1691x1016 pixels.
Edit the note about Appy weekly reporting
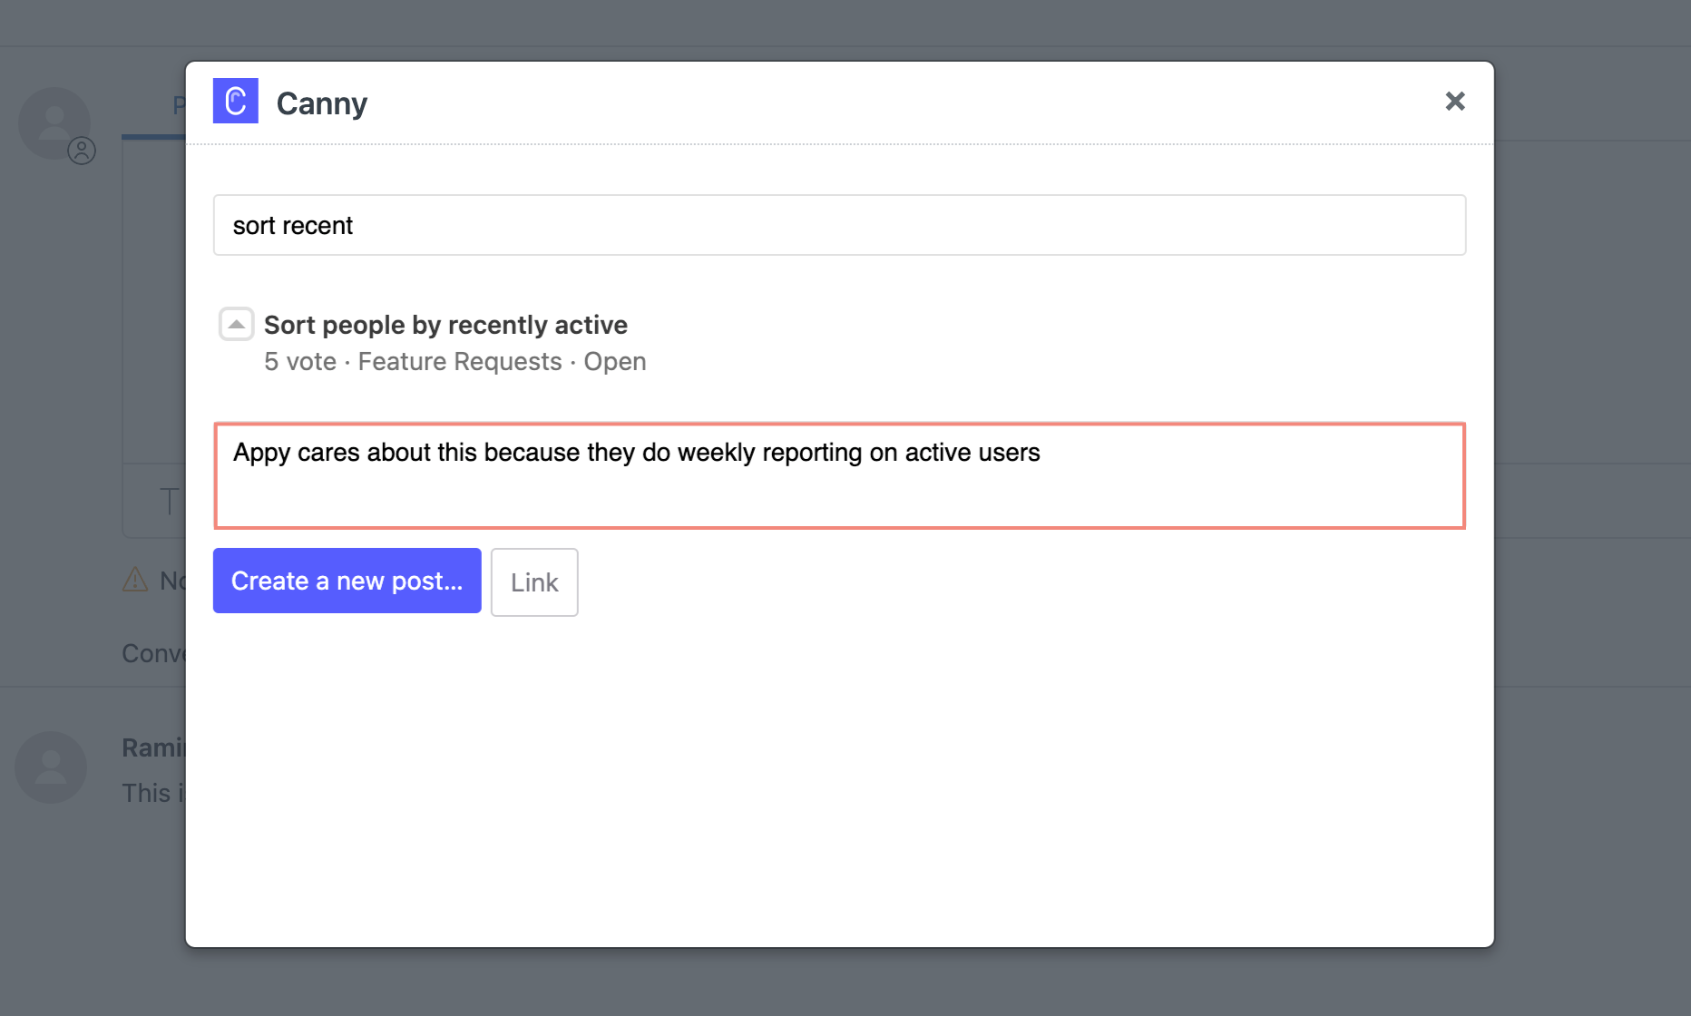coord(839,475)
